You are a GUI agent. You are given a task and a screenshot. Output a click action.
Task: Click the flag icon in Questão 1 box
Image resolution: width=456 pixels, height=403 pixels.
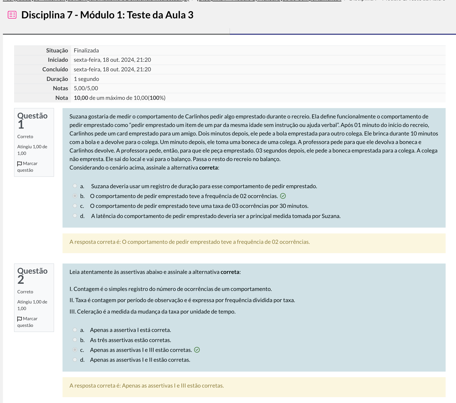[x=19, y=163]
